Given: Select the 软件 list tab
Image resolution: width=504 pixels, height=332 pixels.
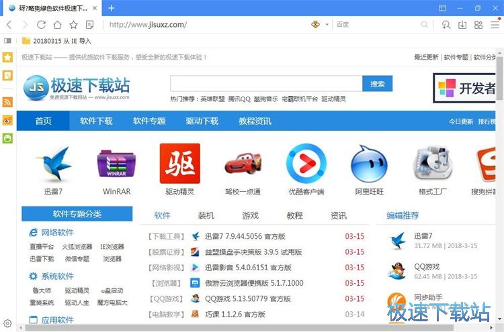Looking at the screenshot, I should [163, 215].
